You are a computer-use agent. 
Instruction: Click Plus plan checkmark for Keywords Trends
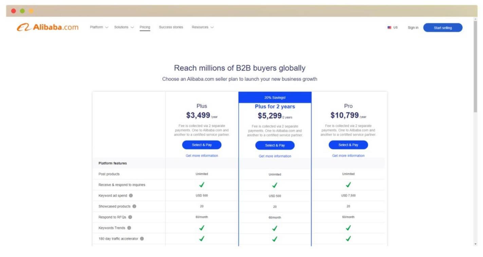coord(202,228)
